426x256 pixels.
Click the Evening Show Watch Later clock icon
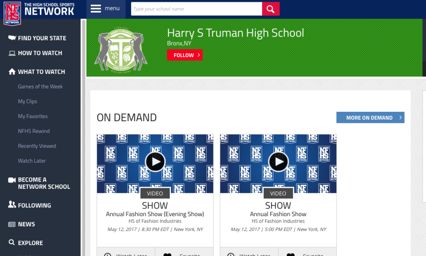[x=108, y=255]
